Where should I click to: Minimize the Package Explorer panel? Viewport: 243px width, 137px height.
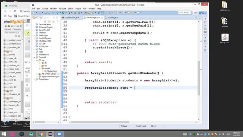click(x=54, y=17)
